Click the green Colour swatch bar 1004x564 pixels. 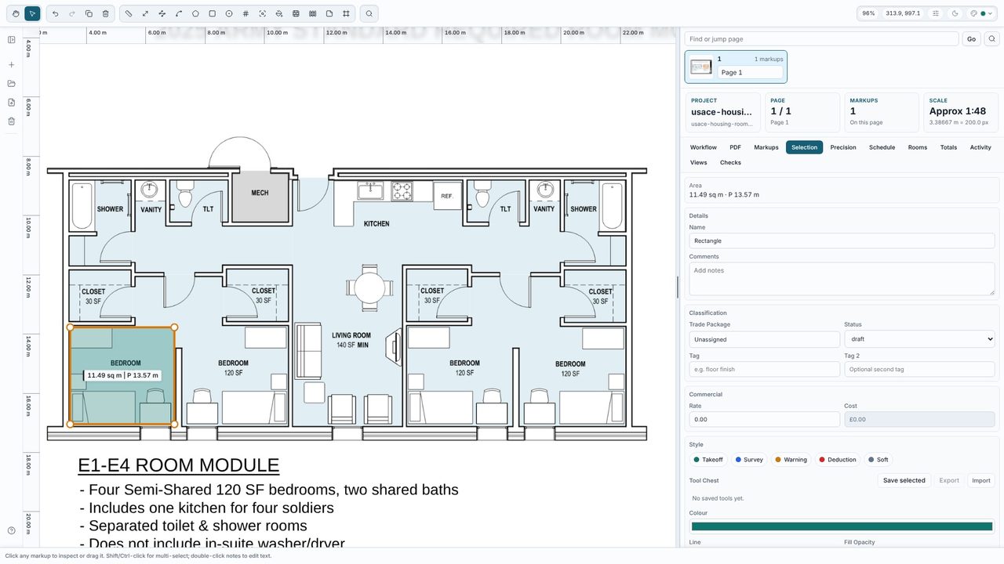point(842,526)
